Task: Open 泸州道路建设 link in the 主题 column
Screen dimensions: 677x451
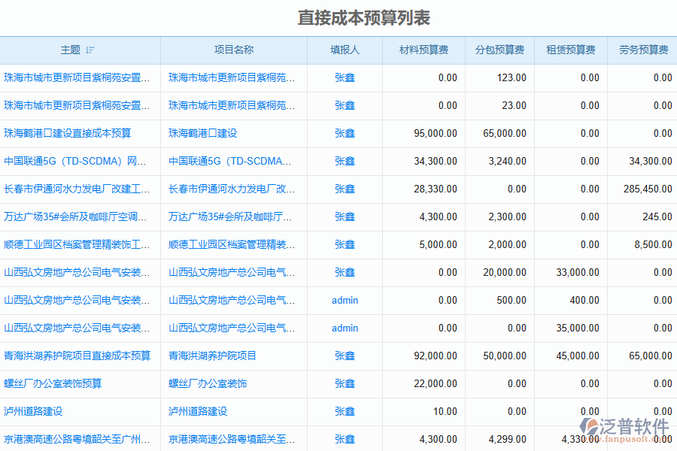Action: (33, 411)
